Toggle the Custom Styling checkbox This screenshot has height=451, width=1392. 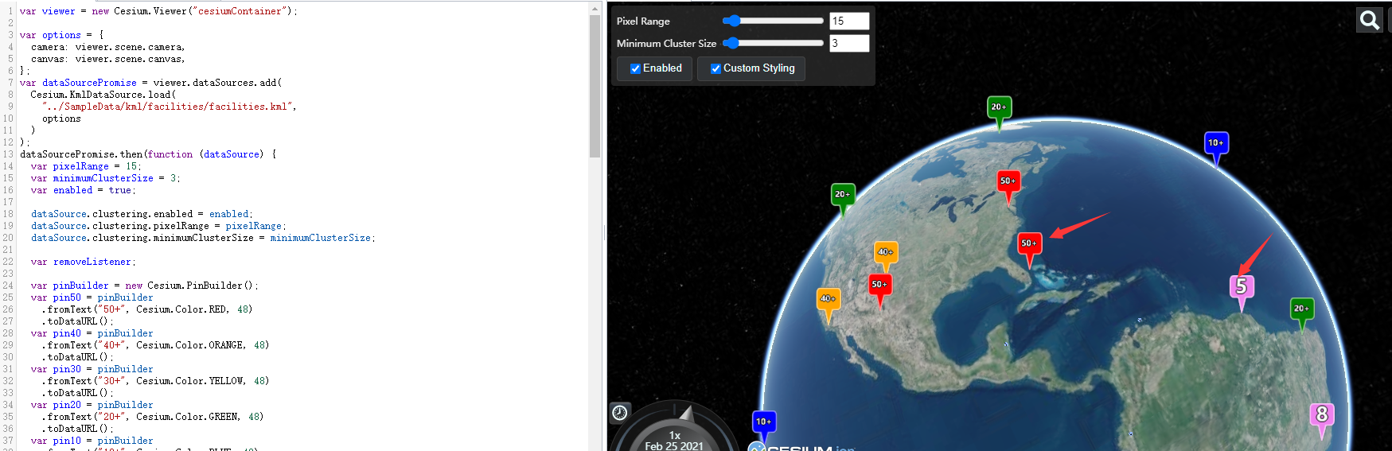click(x=715, y=68)
